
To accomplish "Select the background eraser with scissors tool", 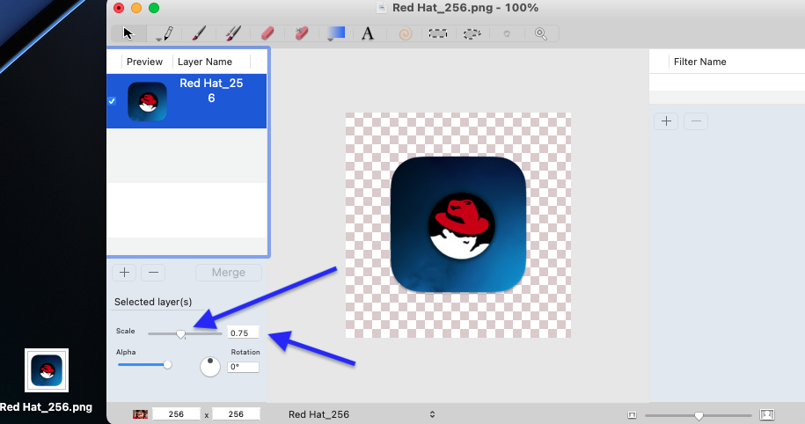I will (302, 33).
